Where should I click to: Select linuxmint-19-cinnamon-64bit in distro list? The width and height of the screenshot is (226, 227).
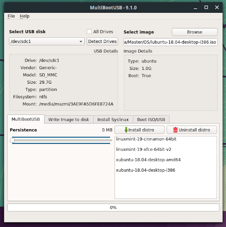coord(166,139)
